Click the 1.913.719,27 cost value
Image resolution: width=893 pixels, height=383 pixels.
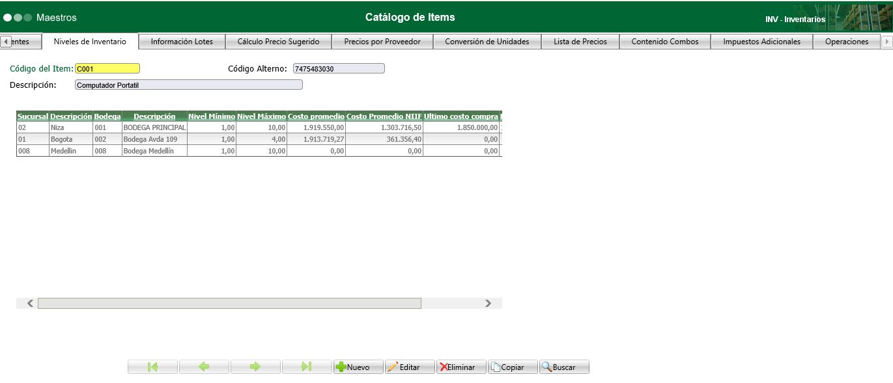(x=317, y=139)
